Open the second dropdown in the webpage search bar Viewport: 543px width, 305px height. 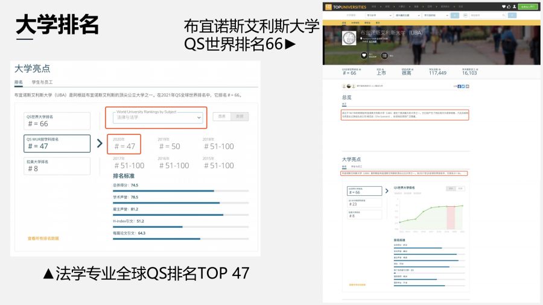click(x=408, y=15)
